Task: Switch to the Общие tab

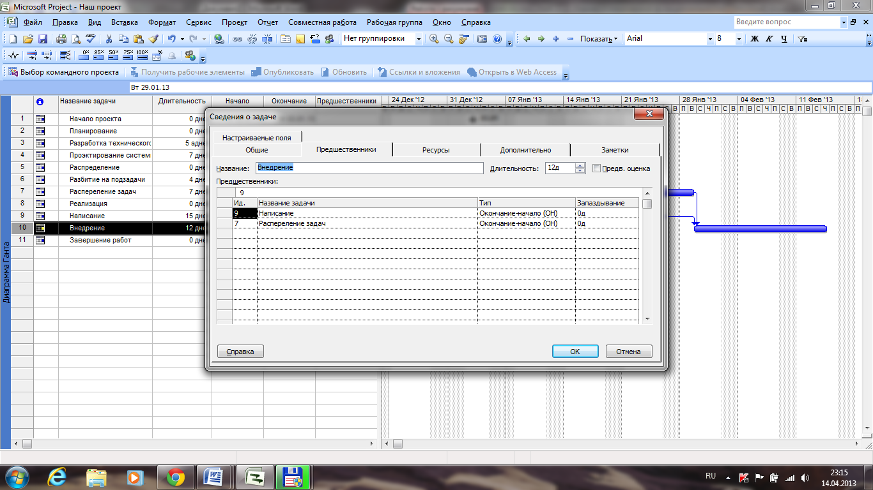Action: click(x=256, y=150)
